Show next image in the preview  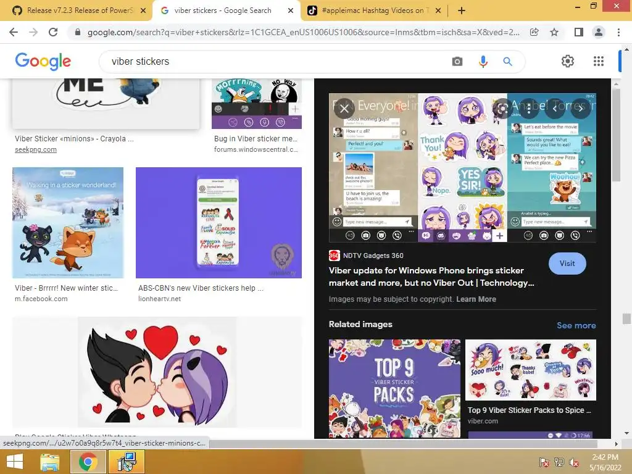(x=580, y=108)
